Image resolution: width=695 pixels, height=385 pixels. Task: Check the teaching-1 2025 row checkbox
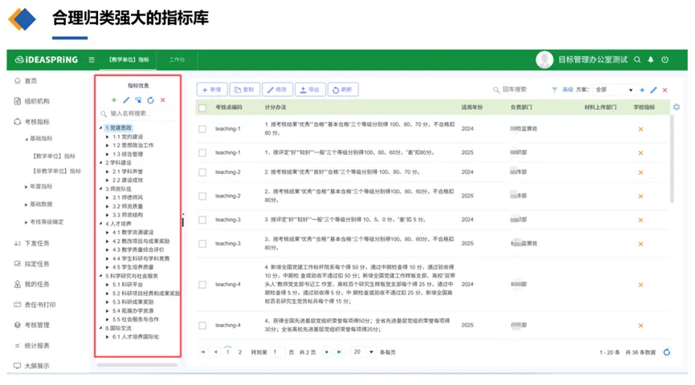202,152
